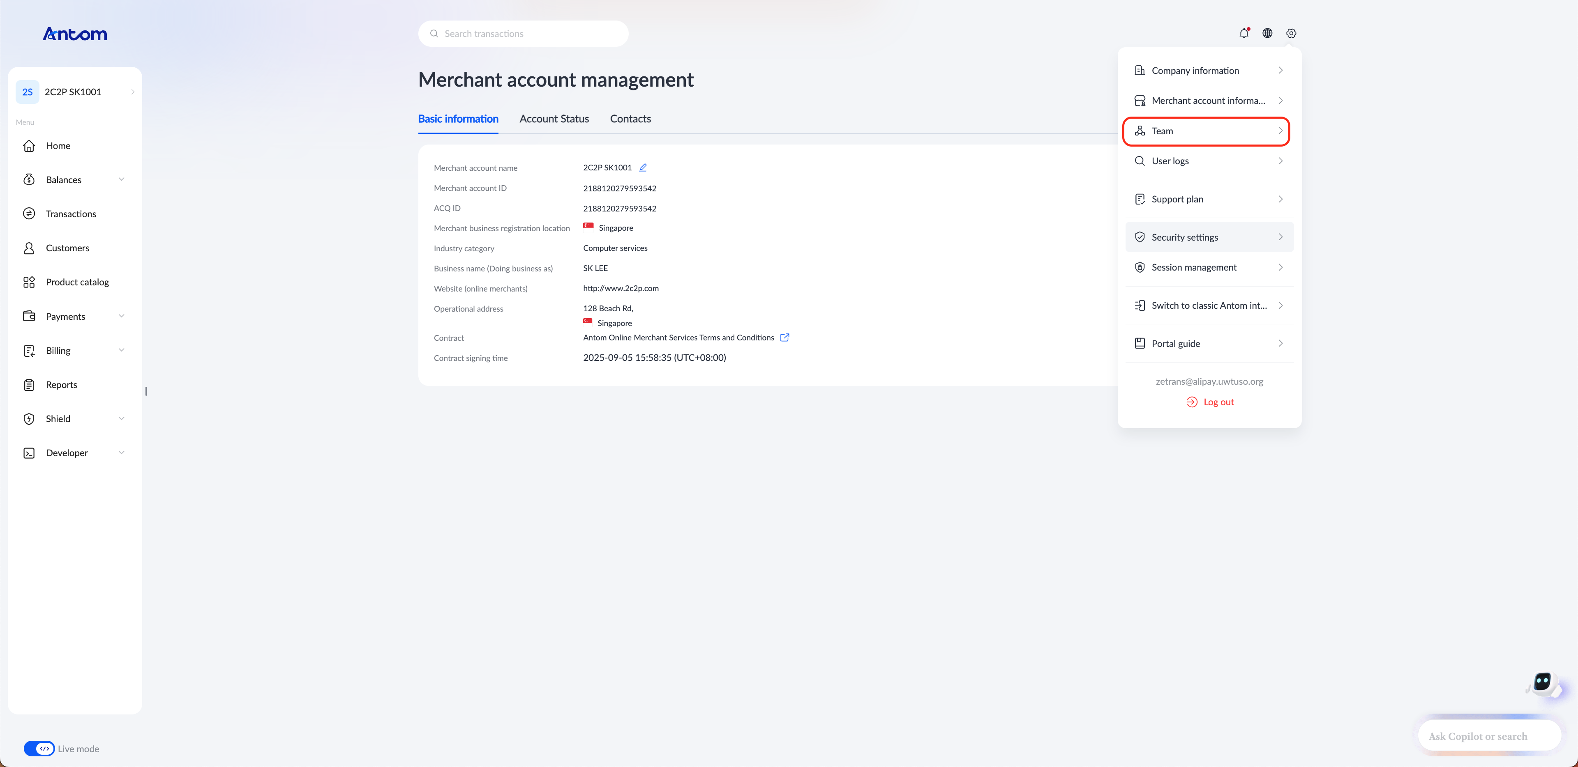Open the Copilot robot assistant icon

(1543, 684)
